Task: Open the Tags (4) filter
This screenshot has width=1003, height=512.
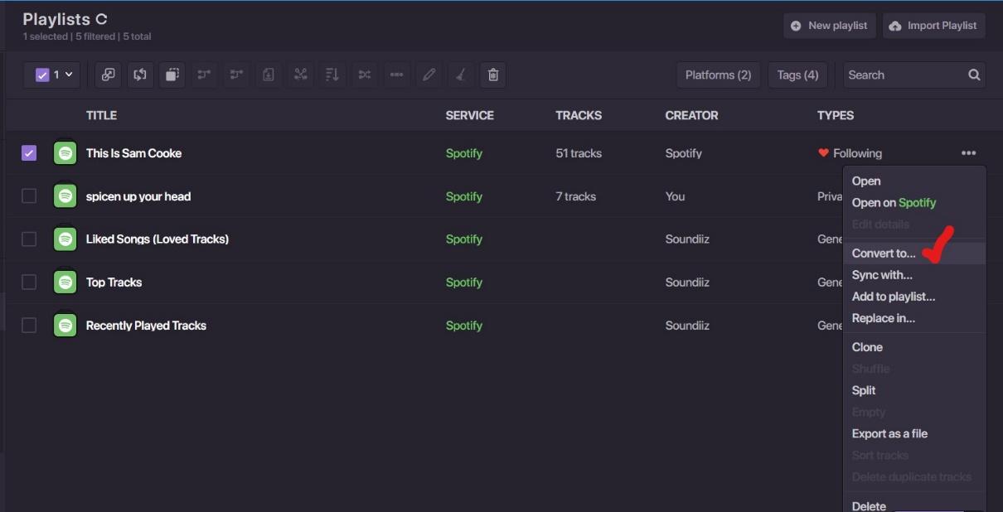Action: point(797,75)
